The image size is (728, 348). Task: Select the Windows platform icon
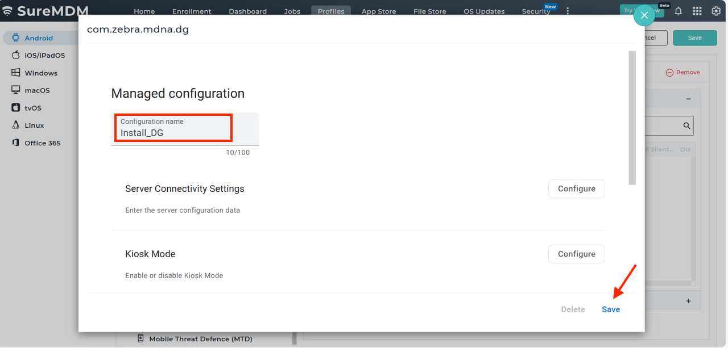[15, 73]
